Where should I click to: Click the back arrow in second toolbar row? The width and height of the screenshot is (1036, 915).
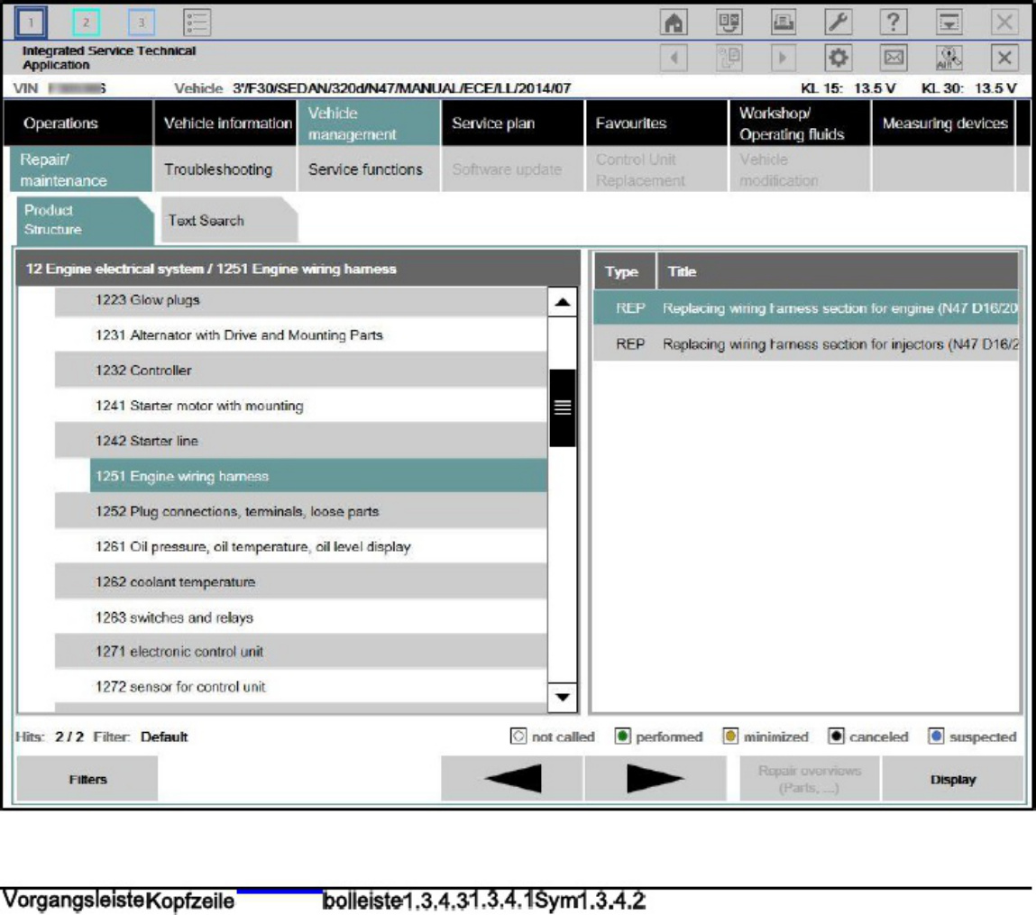click(x=674, y=58)
